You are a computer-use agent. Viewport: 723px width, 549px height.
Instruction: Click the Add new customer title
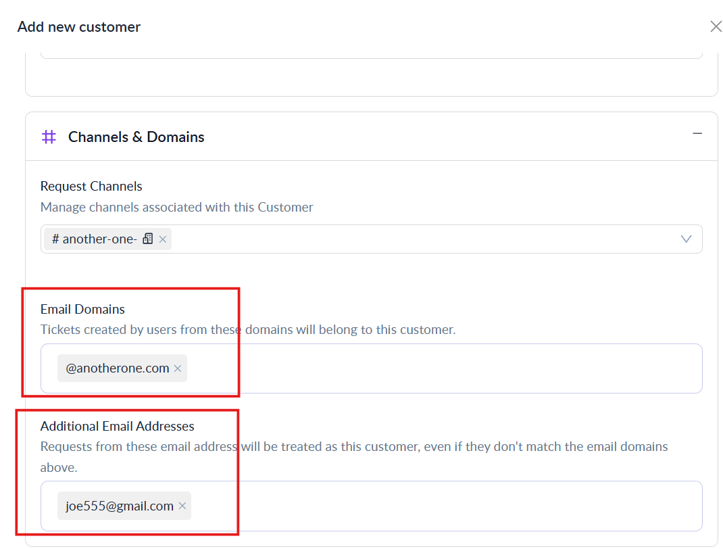pos(79,27)
